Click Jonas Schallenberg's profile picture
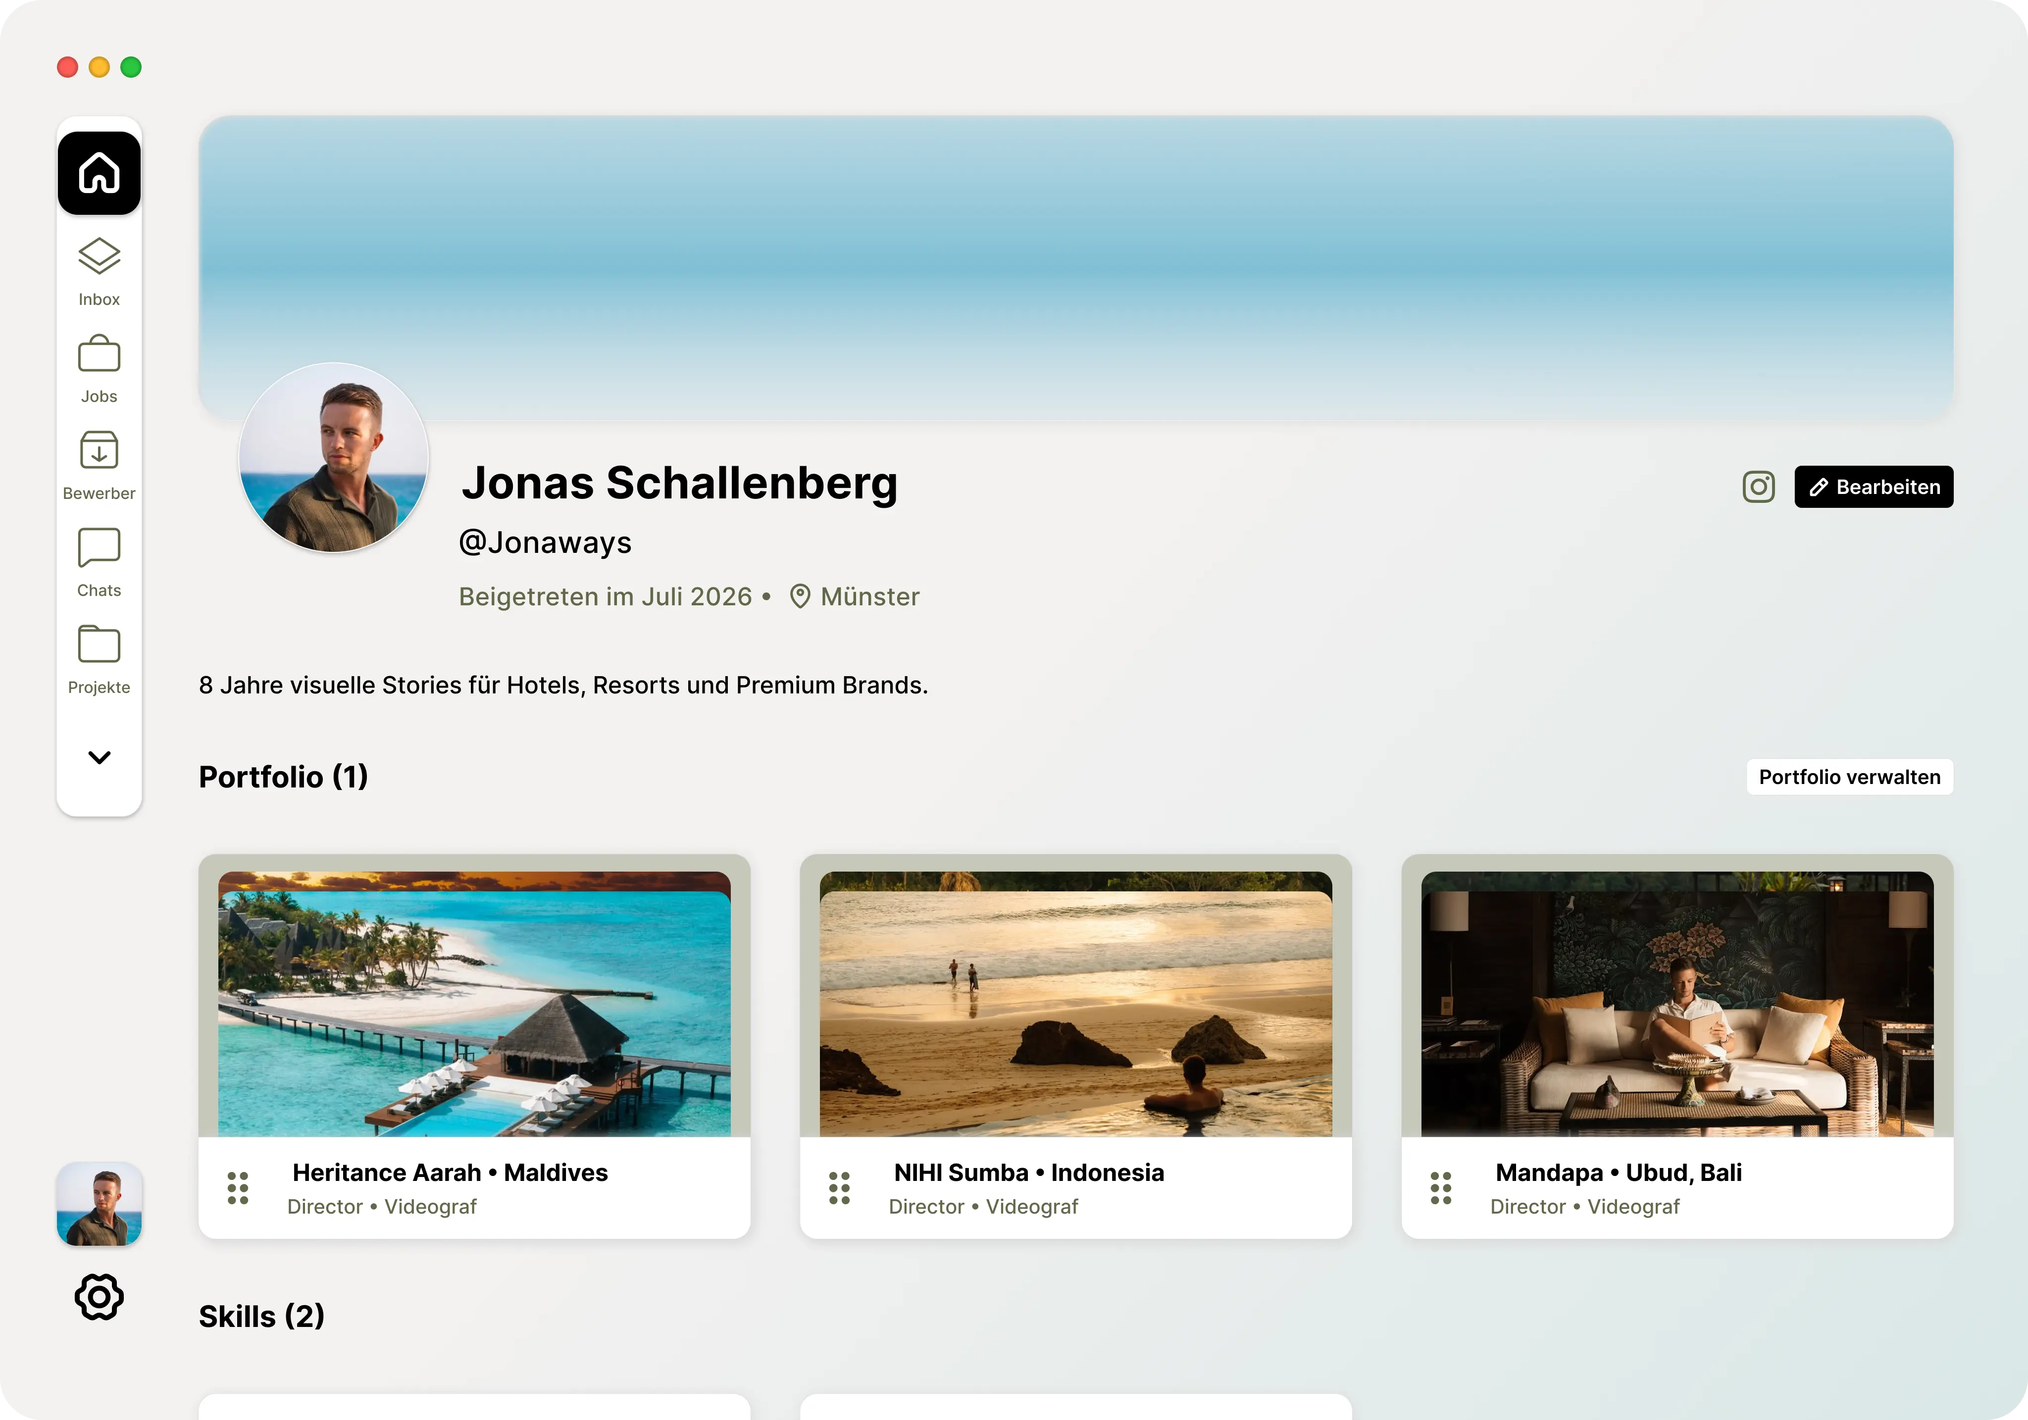The image size is (2028, 1420). 334,457
